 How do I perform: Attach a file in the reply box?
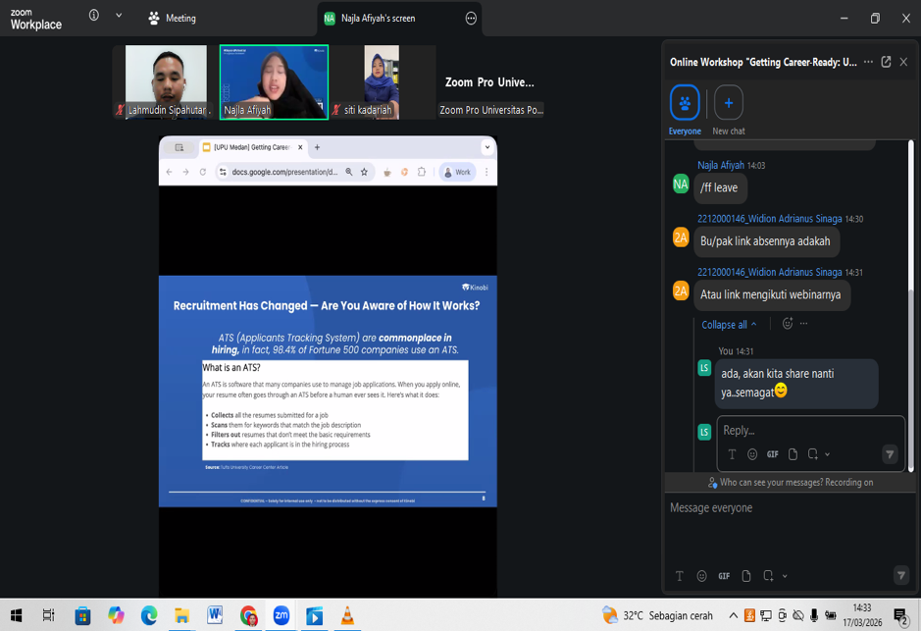point(793,454)
